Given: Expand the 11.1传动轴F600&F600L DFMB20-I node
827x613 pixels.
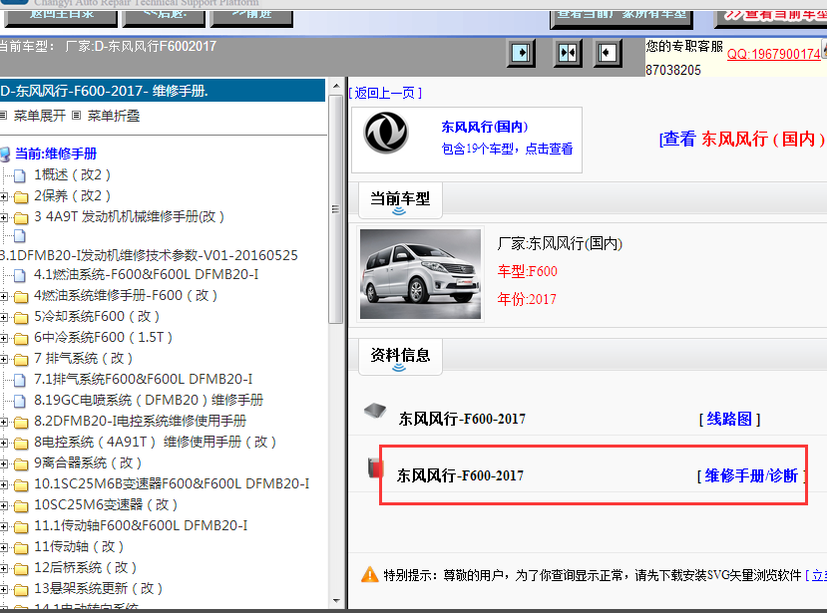Looking at the screenshot, I should 4,526.
